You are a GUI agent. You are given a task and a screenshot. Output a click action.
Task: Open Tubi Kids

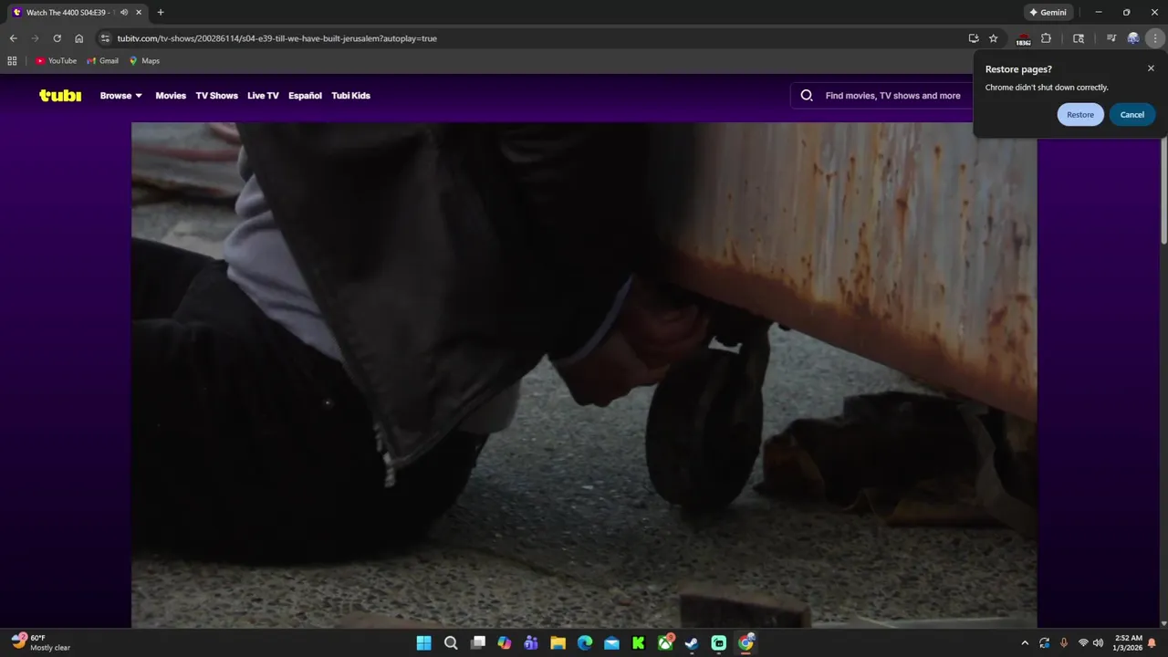tap(350, 95)
